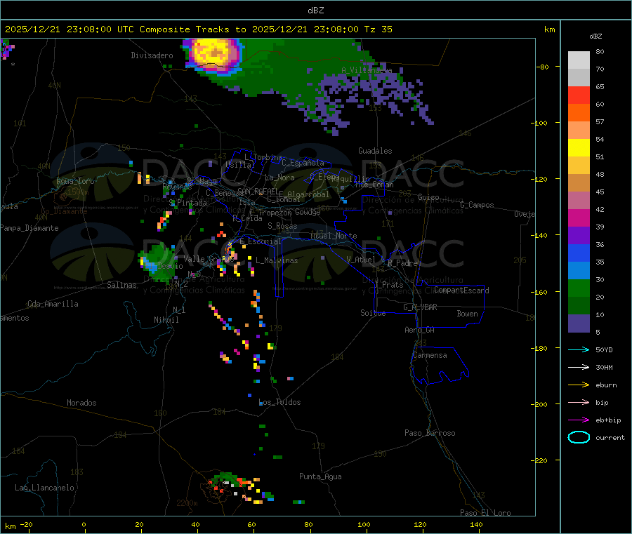Click the 'Bowen' map label

[467, 314]
